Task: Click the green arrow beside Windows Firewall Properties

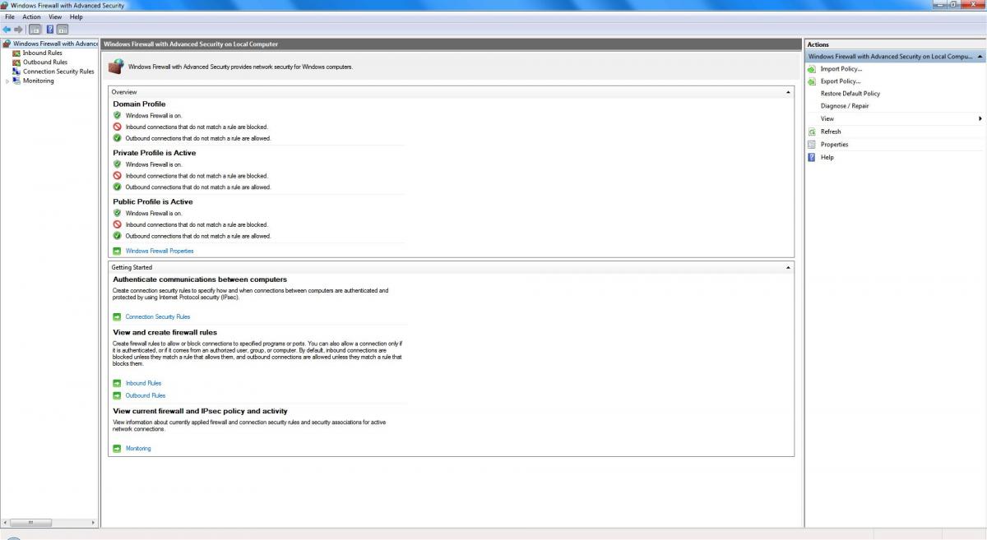Action: pos(117,251)
